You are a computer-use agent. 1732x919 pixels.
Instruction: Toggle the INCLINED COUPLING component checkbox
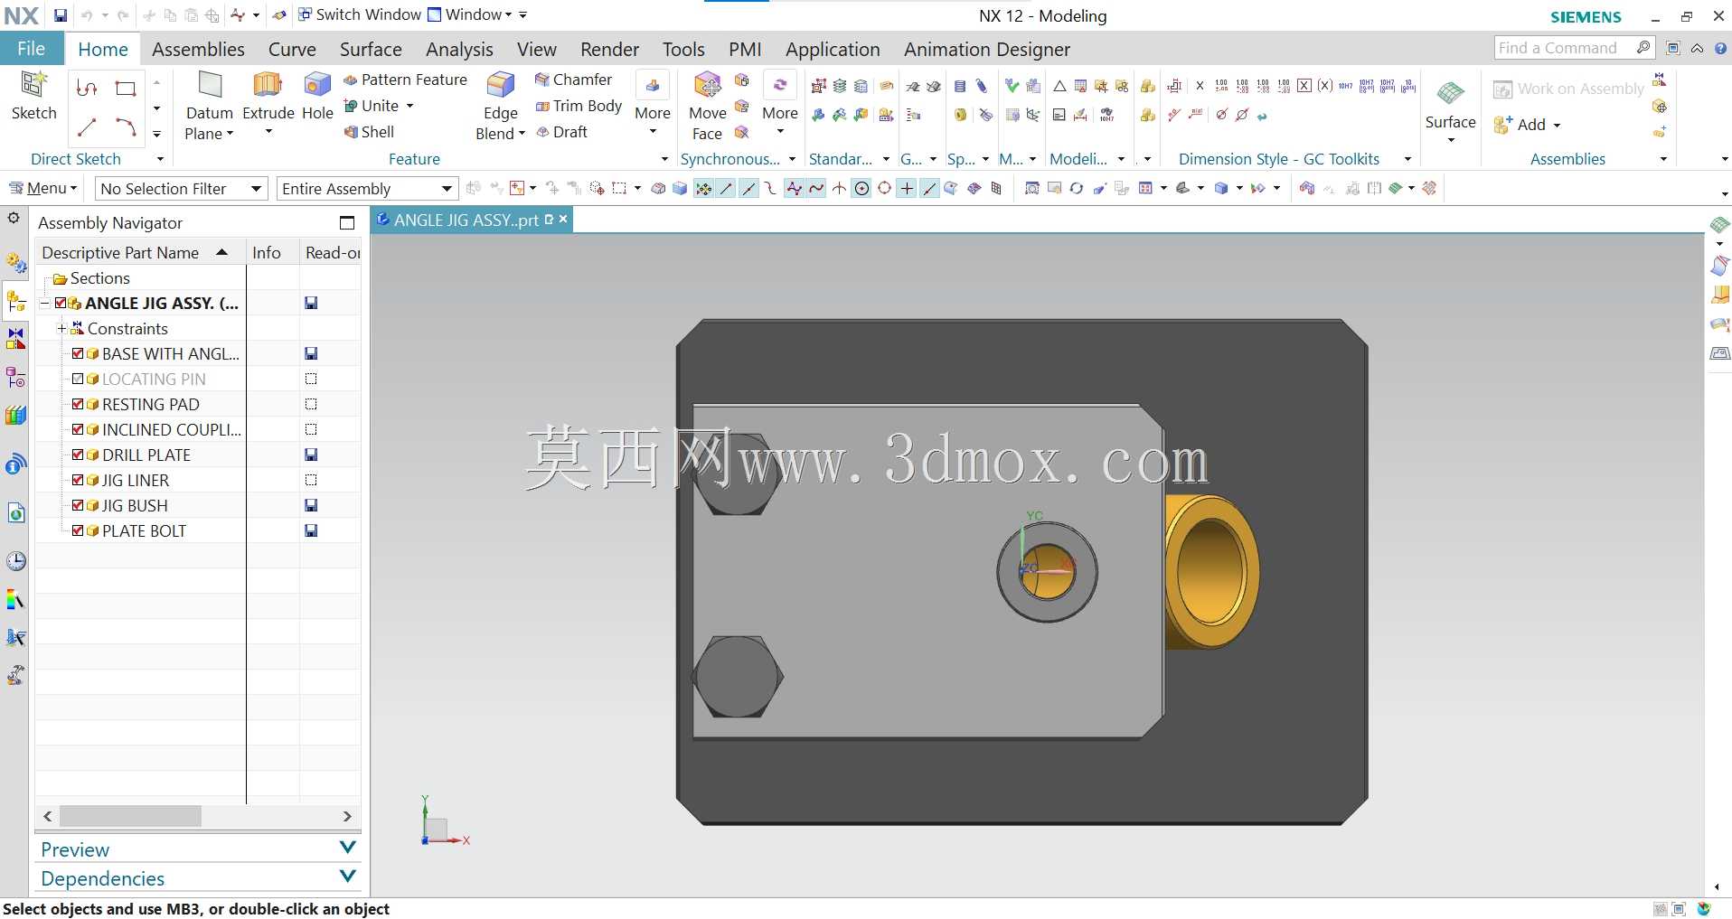78,429
